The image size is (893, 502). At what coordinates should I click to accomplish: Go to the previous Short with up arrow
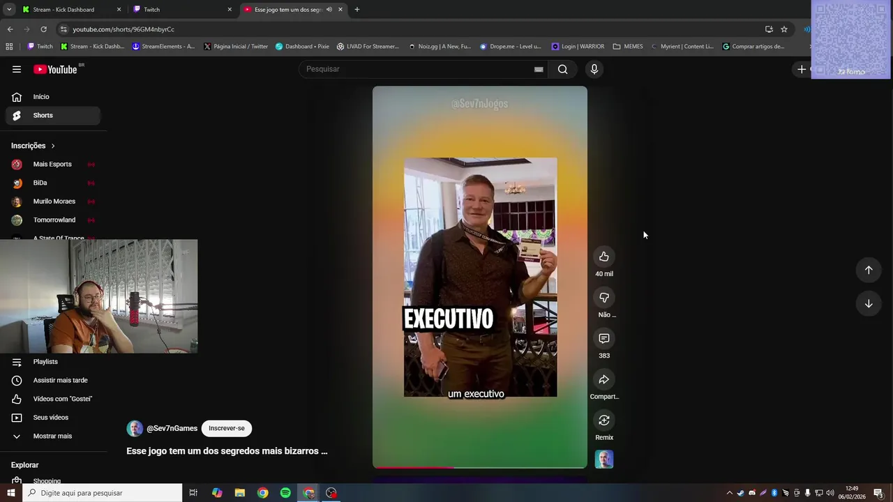point(869,270)
